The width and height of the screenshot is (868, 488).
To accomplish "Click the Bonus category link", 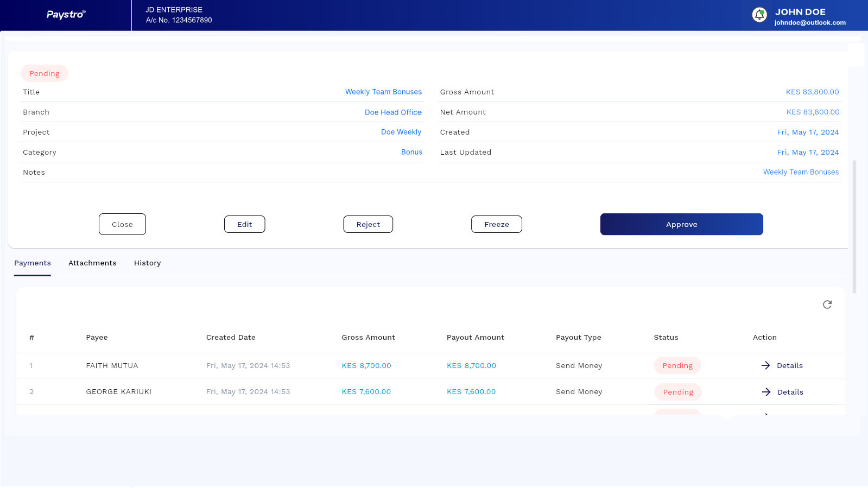I will (411, 152).
